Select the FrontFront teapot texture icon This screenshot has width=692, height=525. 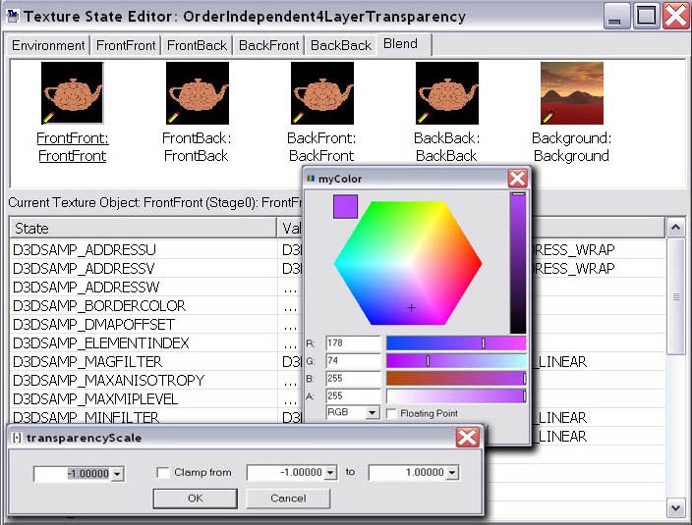(x=72, y=93)
